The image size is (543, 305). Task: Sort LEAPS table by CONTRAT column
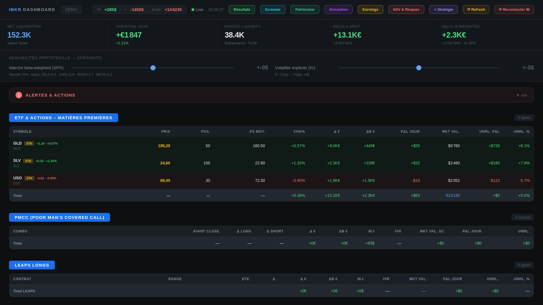click(x=22, y=279)
